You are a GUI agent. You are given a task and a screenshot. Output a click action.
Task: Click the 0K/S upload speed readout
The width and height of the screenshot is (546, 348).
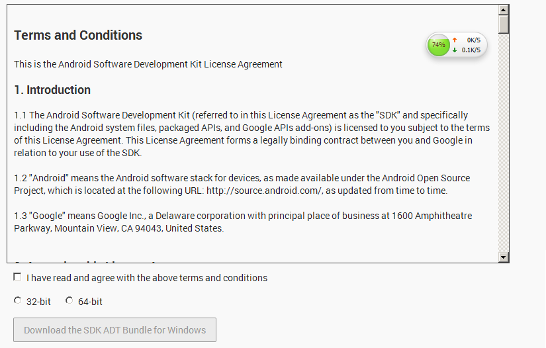click(473, 40)
